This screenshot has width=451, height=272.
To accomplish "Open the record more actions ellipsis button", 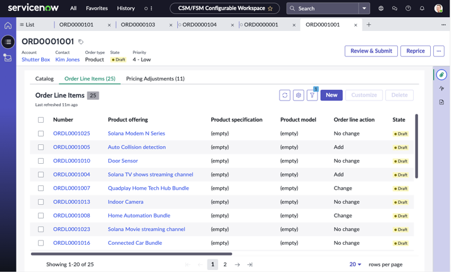I will tap(438, 51).
